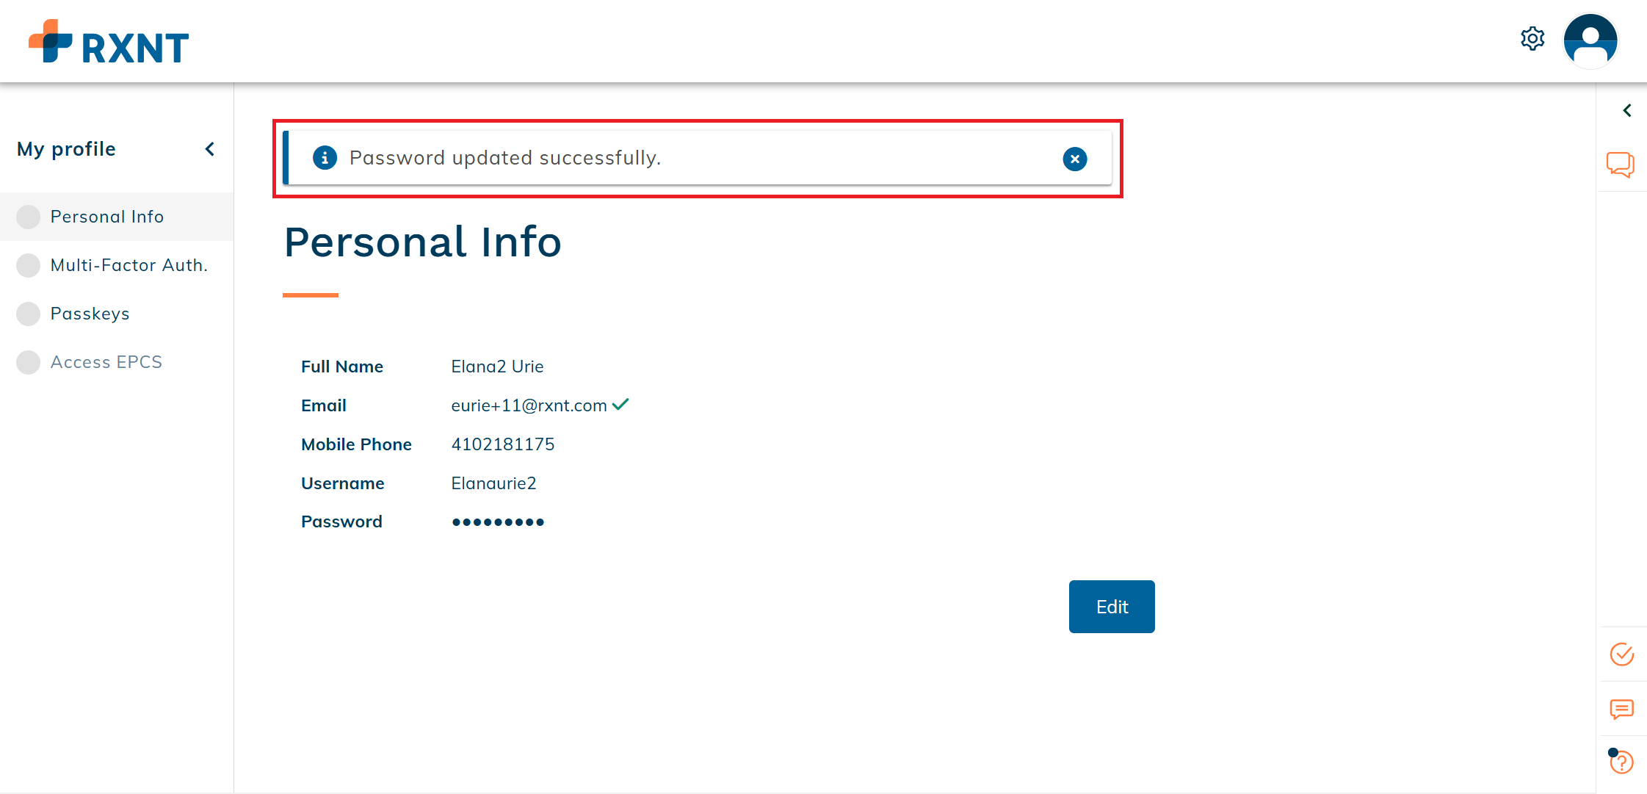
Task: Click the verified checkmark beside the email
Action: click(621, 405)
